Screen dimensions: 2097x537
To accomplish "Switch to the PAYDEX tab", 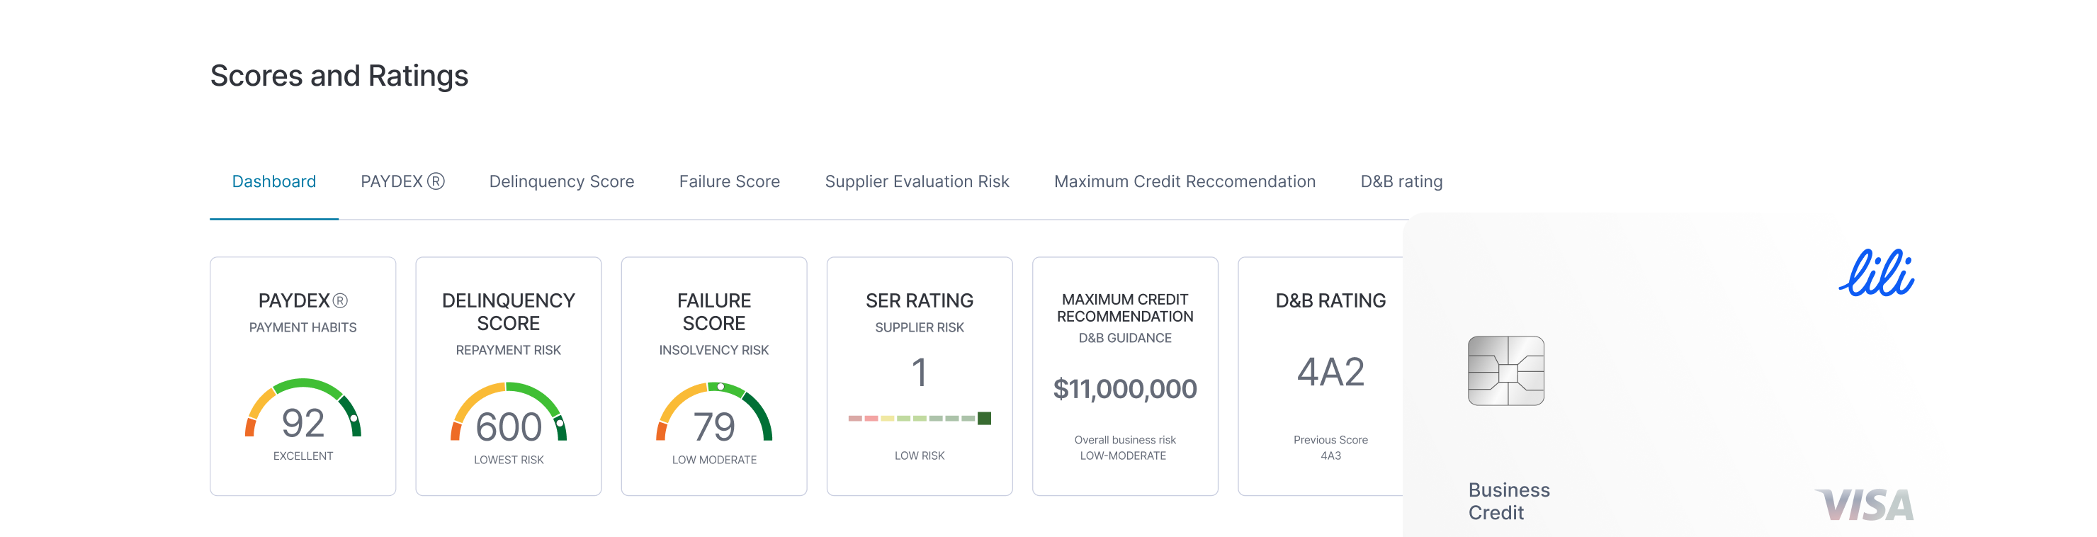I will click(x=392, y=181).
